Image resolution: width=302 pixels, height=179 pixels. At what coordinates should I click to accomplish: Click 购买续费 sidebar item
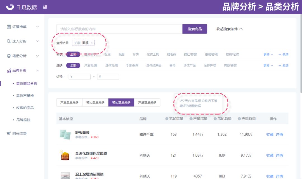click(x=19, y=133)
